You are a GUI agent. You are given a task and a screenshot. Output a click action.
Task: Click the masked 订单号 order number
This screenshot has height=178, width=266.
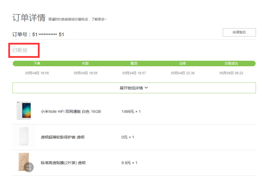click(48, 35)
